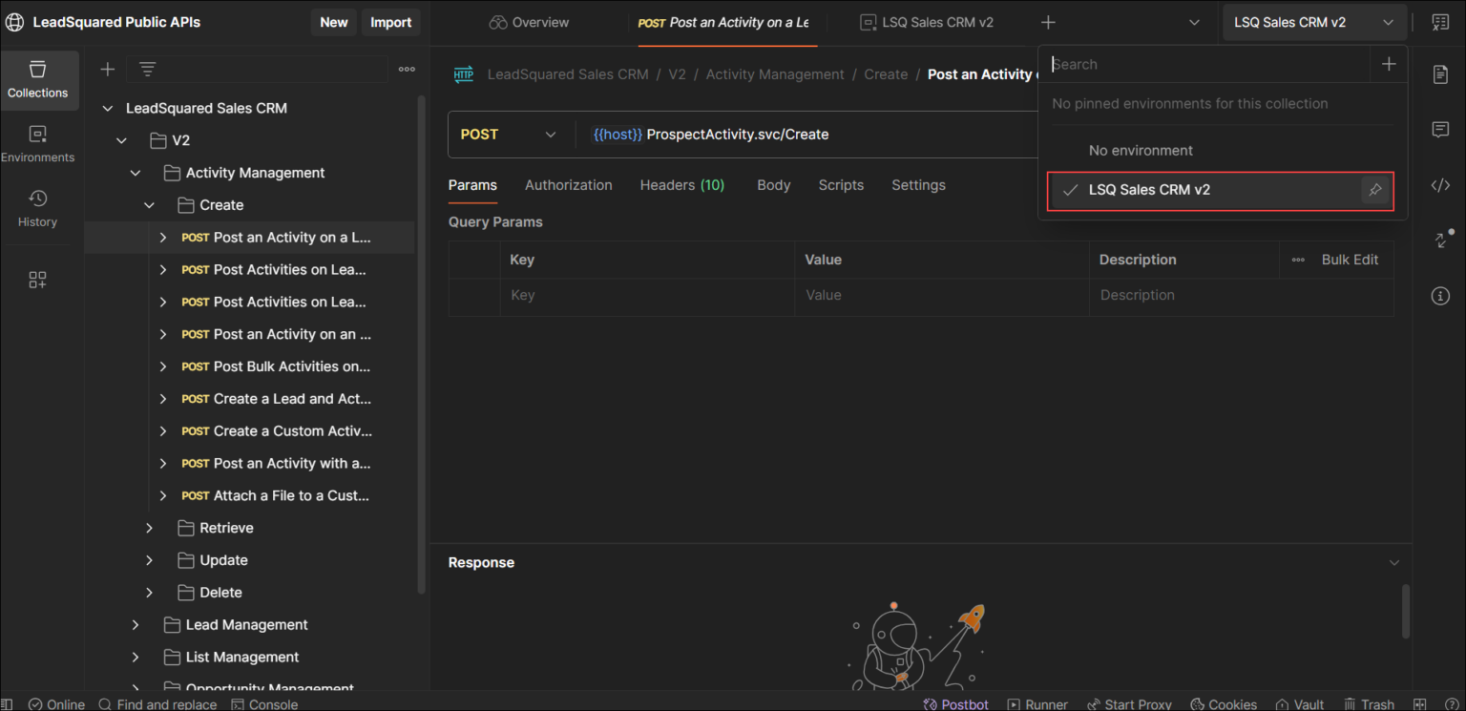Collapse the V2 folder
This screenshot has width=1466, height=711.
tap(121, 140)
